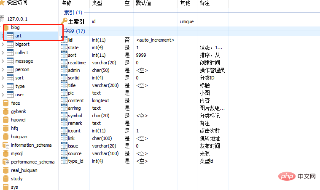Click the person table icon
Viewport: 320px width, 190px height.
[x=10, y=69]
